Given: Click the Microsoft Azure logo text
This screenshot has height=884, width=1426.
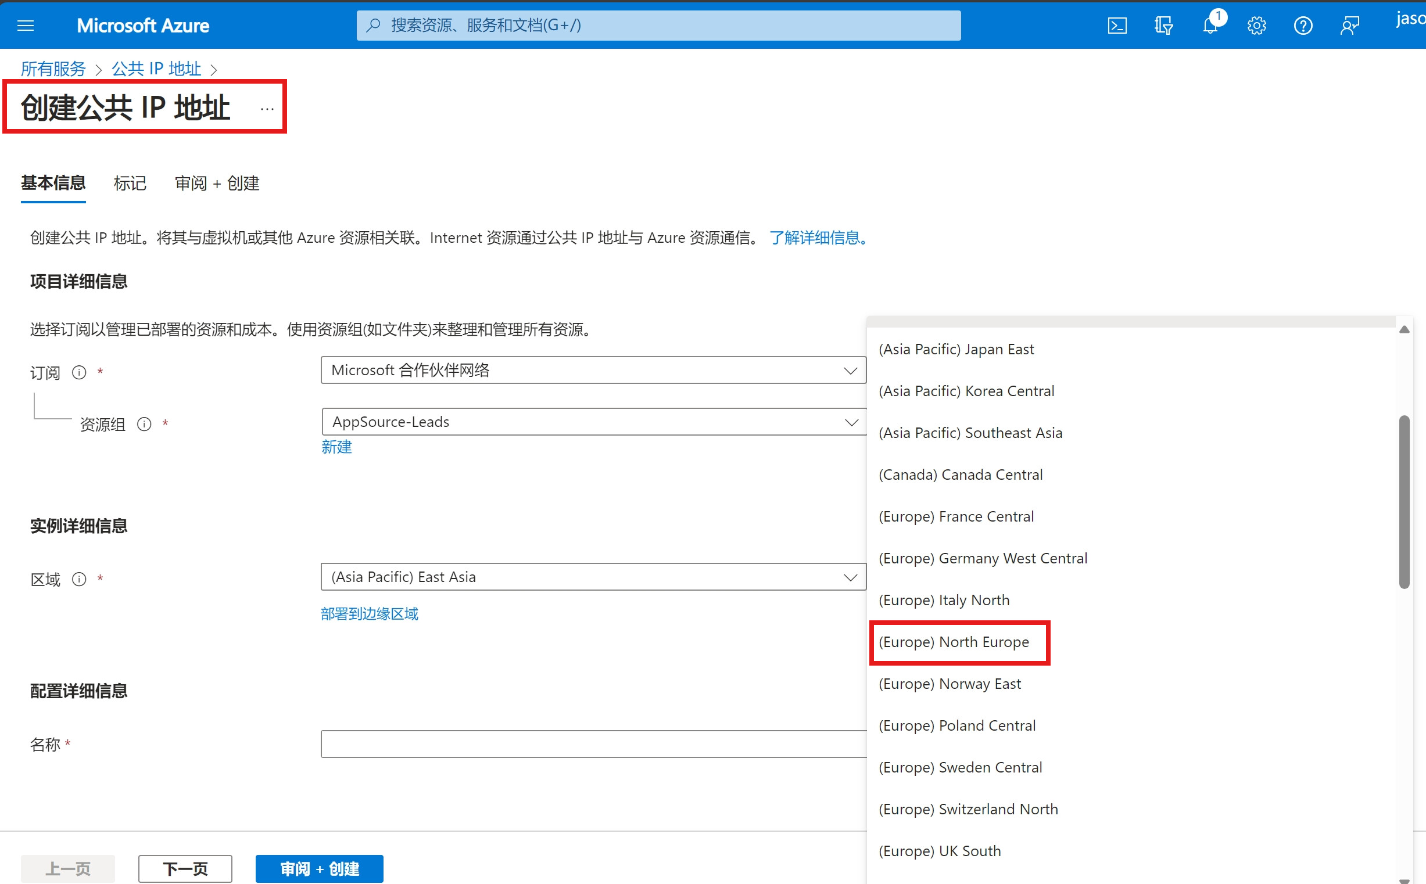Looking at the screenshot, I should [143, 26].
